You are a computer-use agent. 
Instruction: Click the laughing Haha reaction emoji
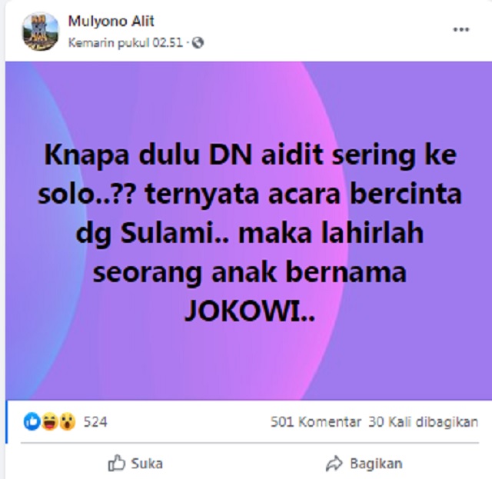click(x=49, y=421)
